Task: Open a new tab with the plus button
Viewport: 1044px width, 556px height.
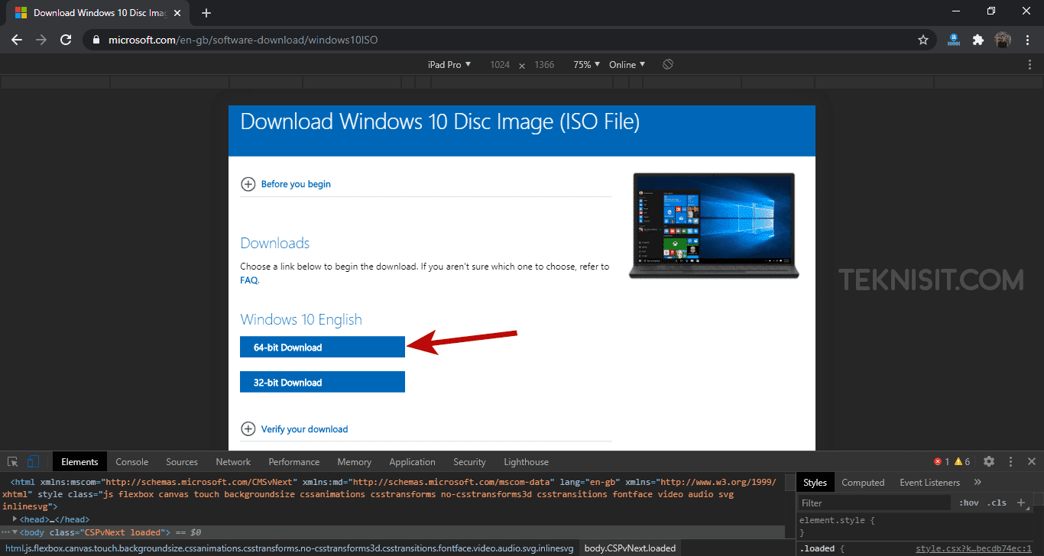Action: pos(206,13)
